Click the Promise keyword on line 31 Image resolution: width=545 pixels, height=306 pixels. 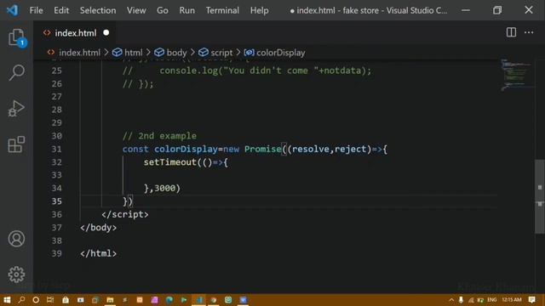pyautogui.click(x=263, y=150)
